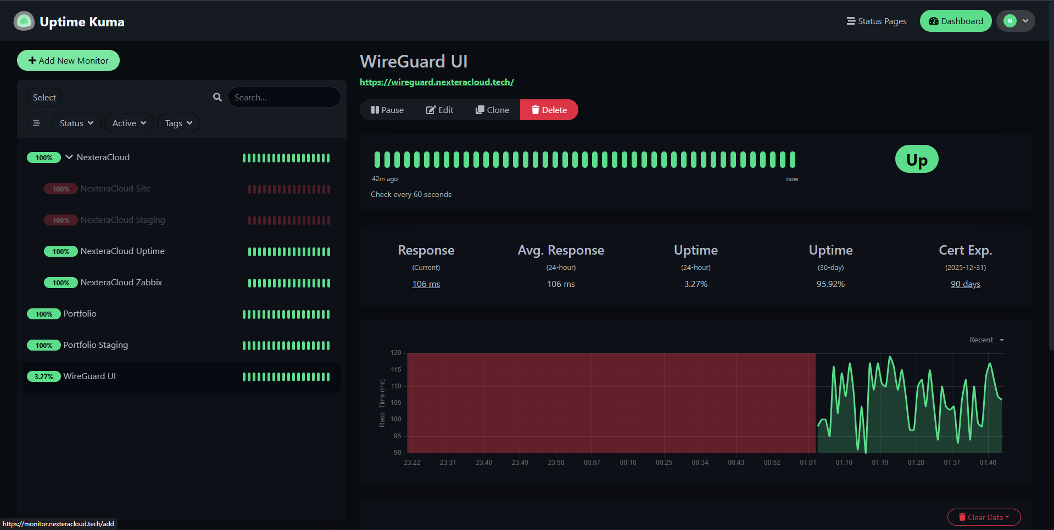
Task: Collapse the NexteraCloud monitor group
Action: pyautogui.click(x=69, y=157)
